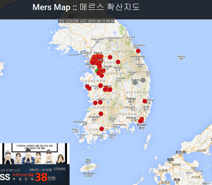Screen dimensions: 212x185
Task: Click the Mers Map page title
Action: tap(86, 7)
